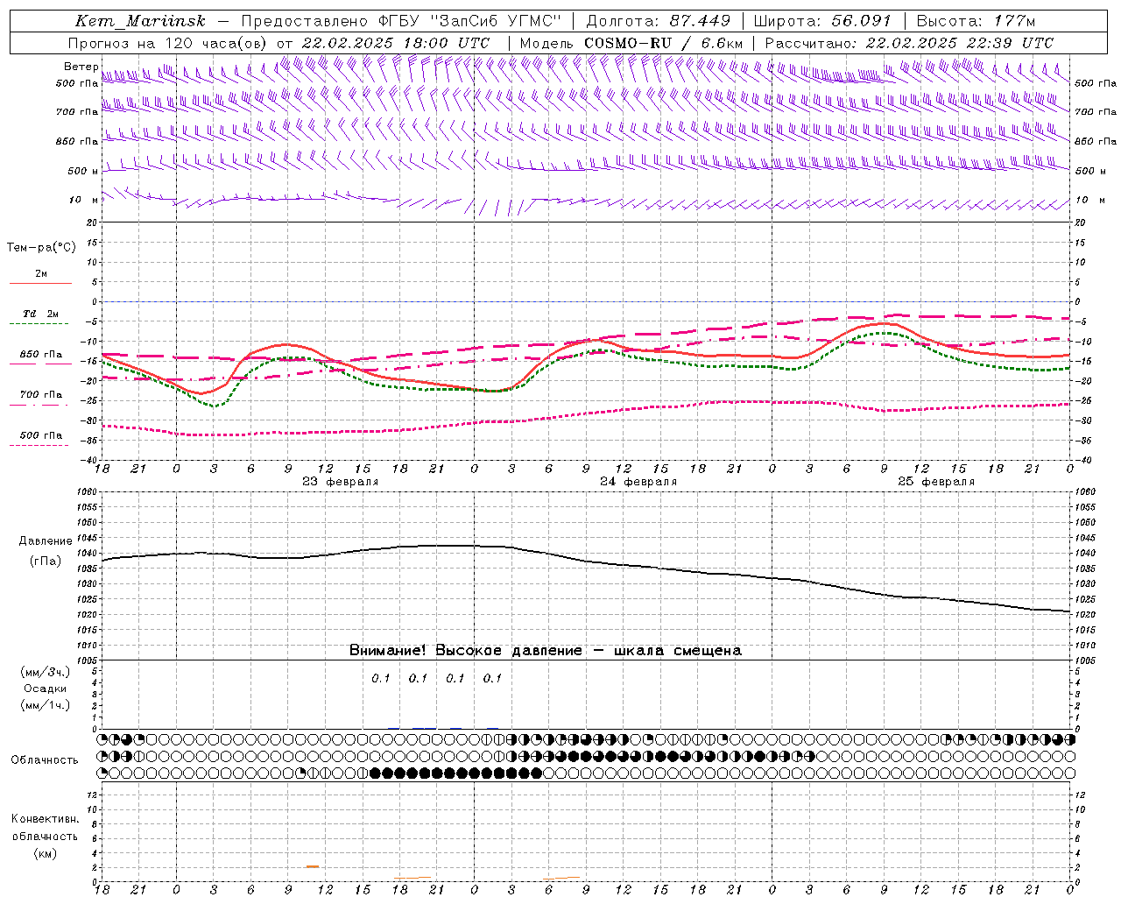
Task: Click 'Рассчитано: 22.02.2025 22:39 UTC' timestamp
Action: coord(909,43)
